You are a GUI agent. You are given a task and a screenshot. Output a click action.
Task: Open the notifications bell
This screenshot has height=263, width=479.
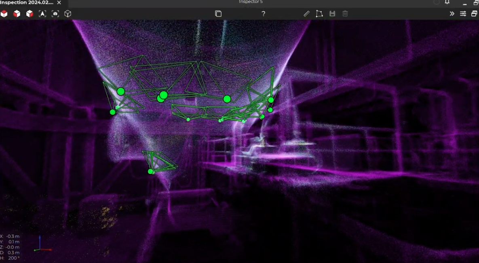tap(447, 2)
